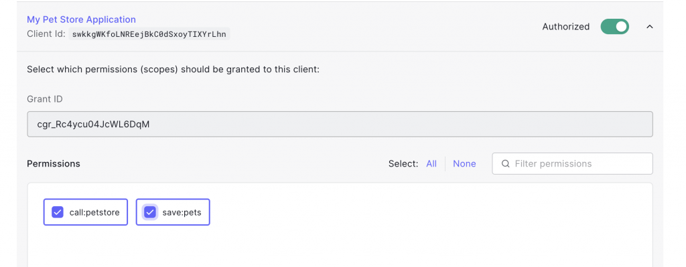Uncheck the save:pets checkbox
The width and height of the screenshot is (686, 267).
click(150, 212)
